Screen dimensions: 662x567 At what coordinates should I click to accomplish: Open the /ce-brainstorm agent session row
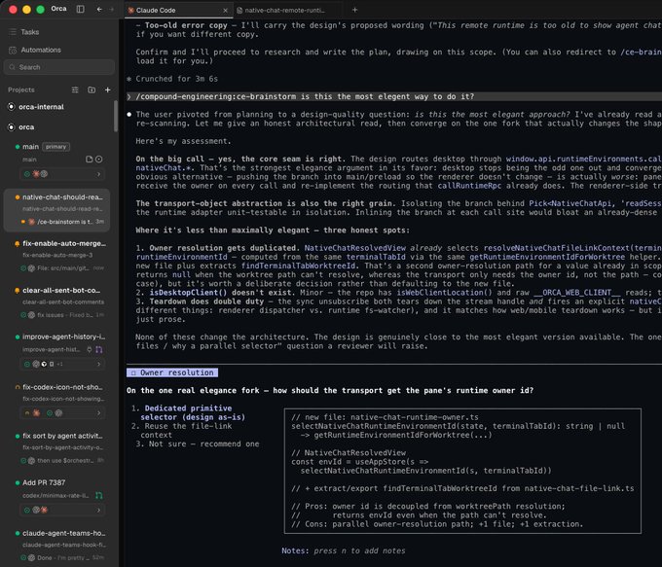62,222
